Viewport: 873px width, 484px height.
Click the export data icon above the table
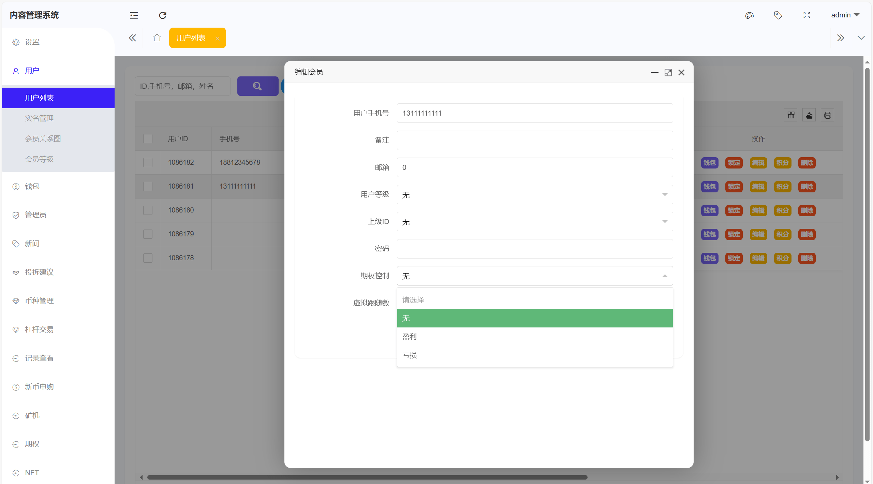pyautogui.click(x=809, y=115)
